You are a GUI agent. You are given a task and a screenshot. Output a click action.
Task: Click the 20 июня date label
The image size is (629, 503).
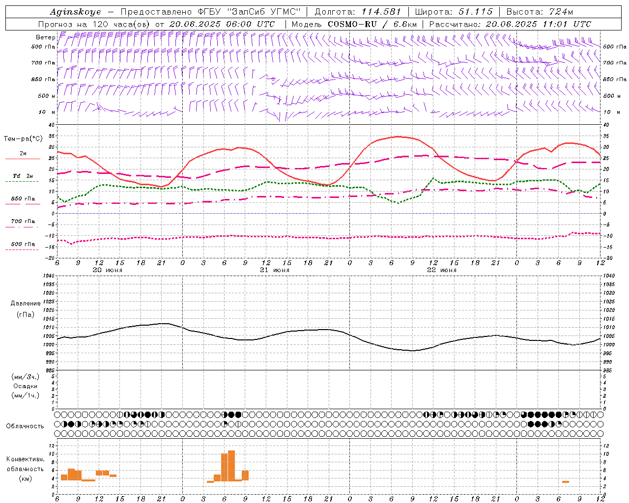click(108, 270)
